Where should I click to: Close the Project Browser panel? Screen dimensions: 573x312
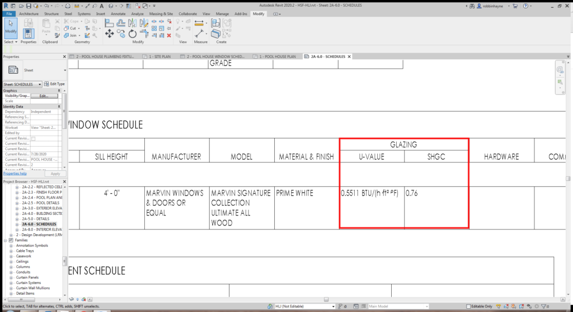(x=65, y=181)
